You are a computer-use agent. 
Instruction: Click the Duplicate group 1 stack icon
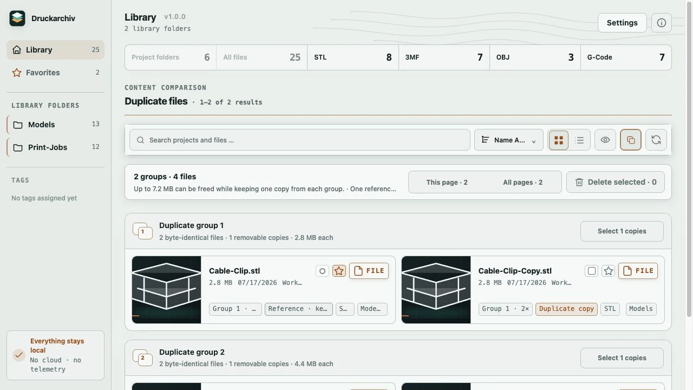tap(142, 231)
